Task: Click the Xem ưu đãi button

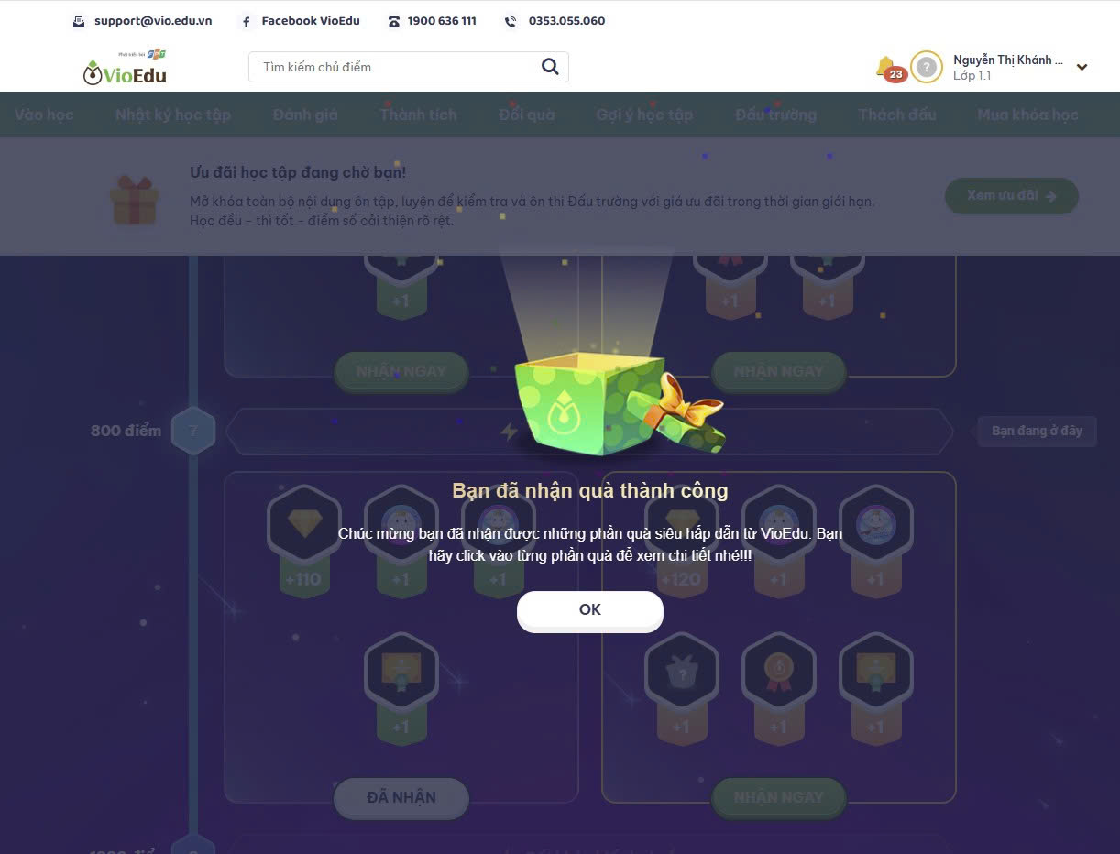Action: (x=1012, y=196)
